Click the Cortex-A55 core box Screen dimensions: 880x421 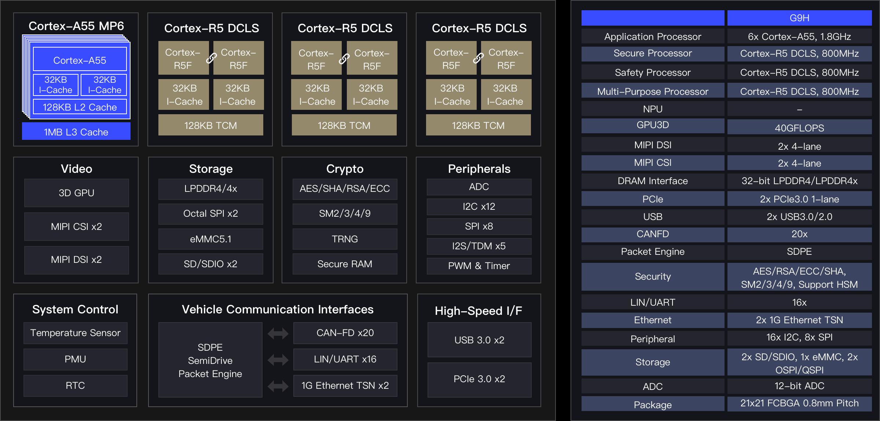click(80, 60)
